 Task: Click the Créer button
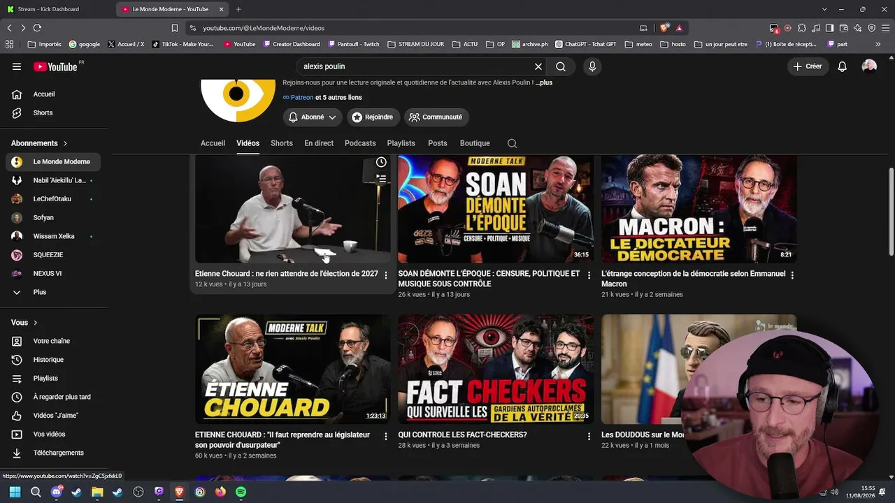(808, 66)
